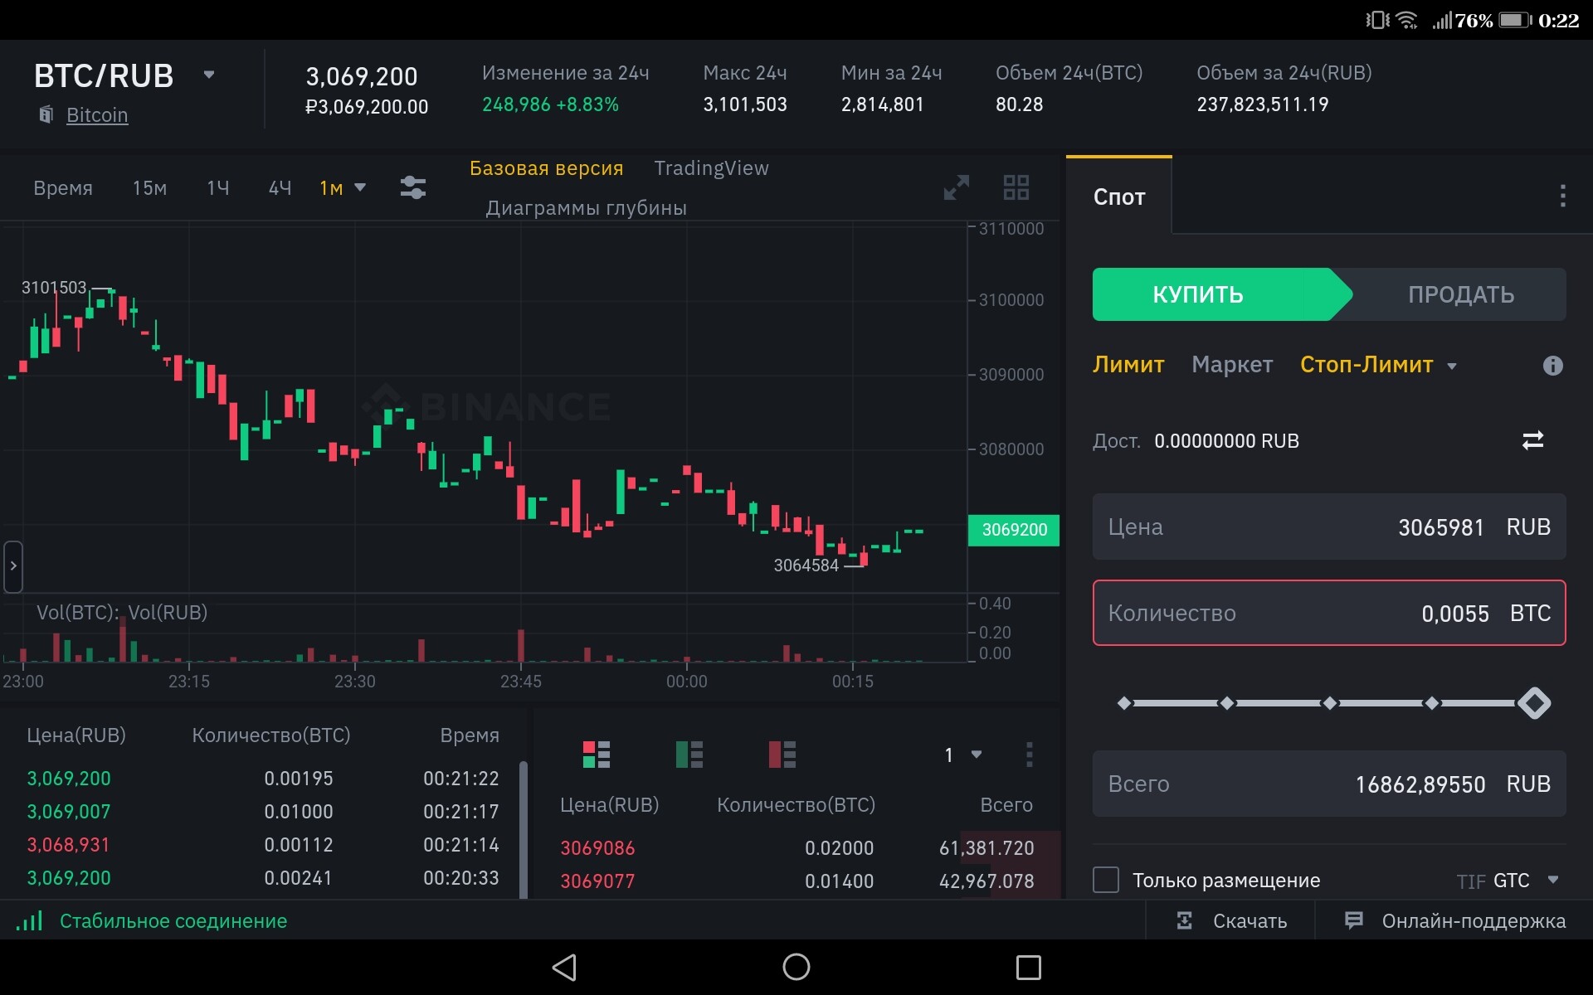Screen dimensions: 1593x995
Task: Click available balance 0.00000000 RUB
Action: pyautogui.click(x=1226, y=441)
